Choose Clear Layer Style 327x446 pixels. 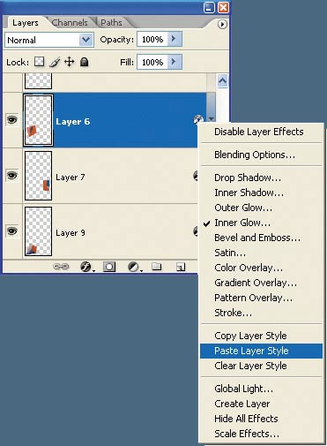(x=261, y=366)
